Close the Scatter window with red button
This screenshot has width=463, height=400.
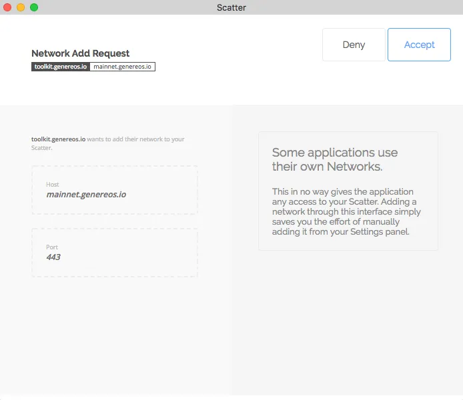(x=7, y=7)
